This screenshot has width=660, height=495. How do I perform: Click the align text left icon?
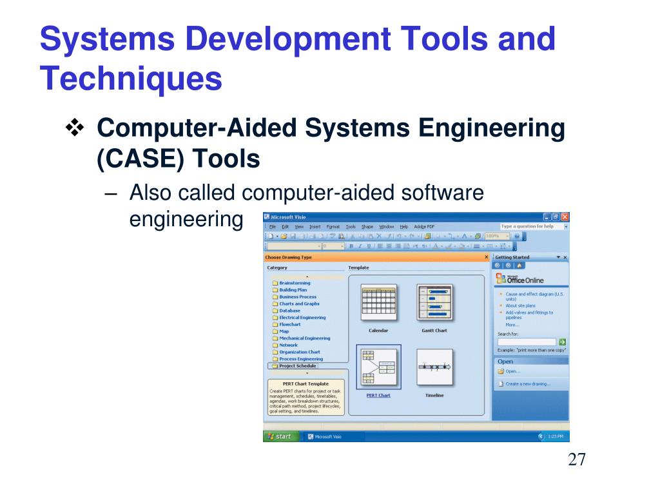380,246
